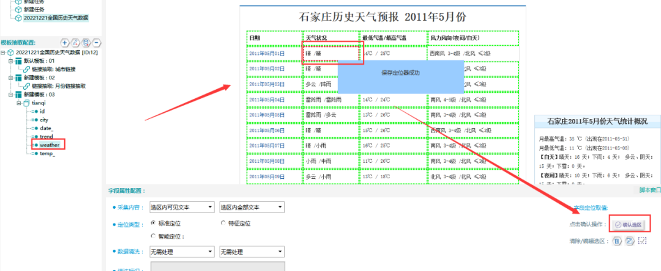Click the minus remove icon in template toolbar
661x271 pixels.
click(x=97, y=42)
